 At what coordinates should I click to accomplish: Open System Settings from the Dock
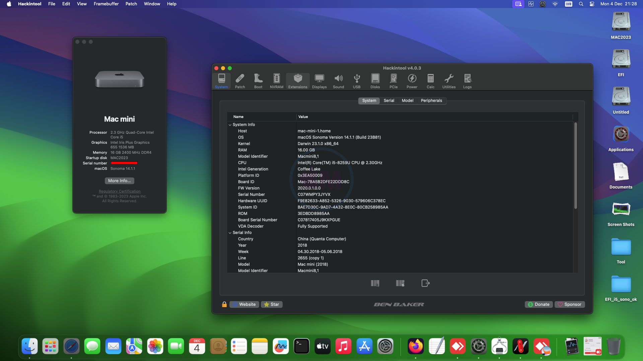[x=385, y=346]
